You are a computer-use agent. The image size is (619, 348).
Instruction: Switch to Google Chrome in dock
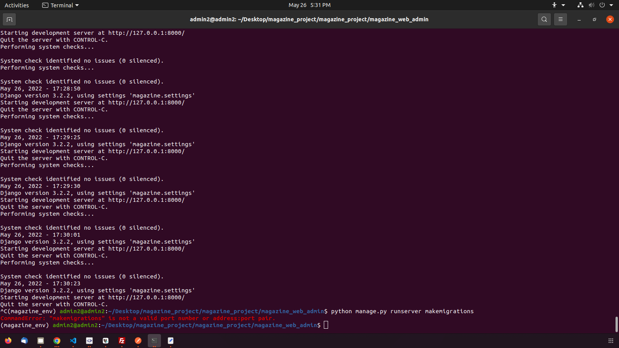click(57, 341)
